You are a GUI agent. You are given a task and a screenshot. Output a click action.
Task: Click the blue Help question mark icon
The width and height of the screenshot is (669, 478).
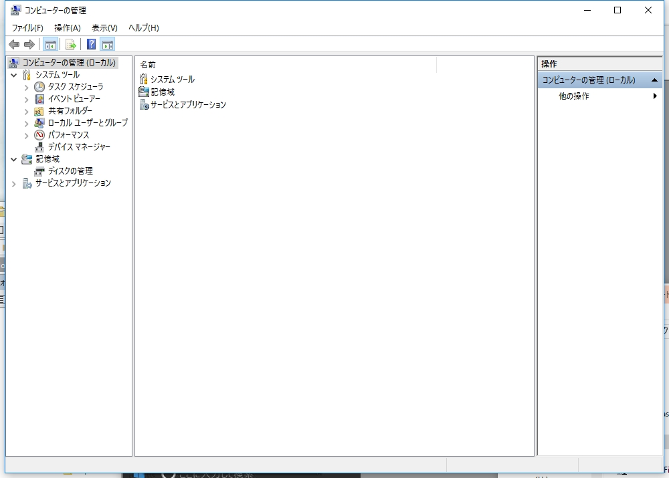tap(91, 45)
